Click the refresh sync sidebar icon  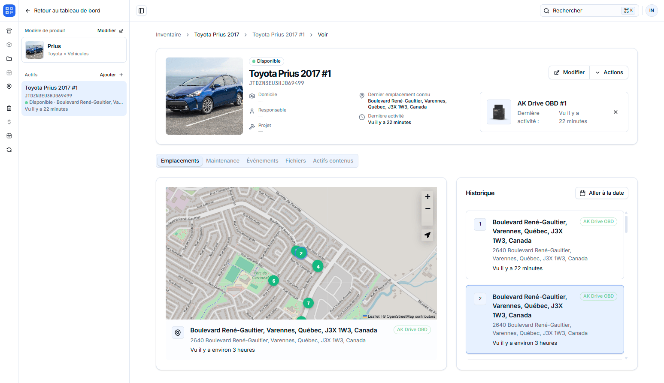(x=9, y=150)
